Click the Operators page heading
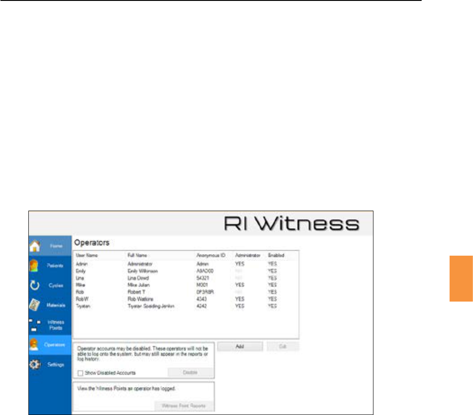Screen dimensions: 473x415 point(92,243)
